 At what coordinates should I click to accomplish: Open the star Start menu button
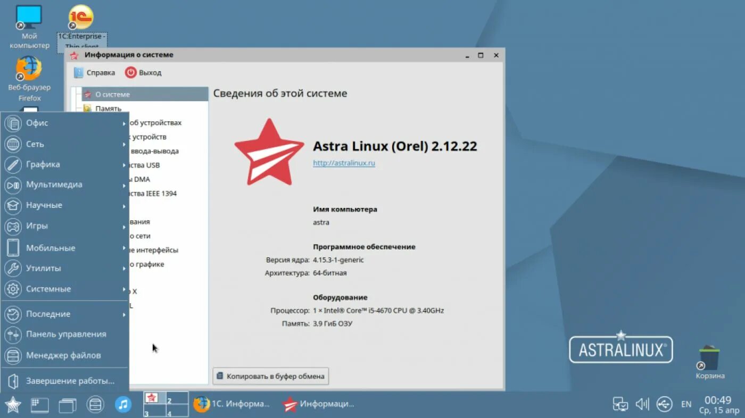tap(13, 405)
